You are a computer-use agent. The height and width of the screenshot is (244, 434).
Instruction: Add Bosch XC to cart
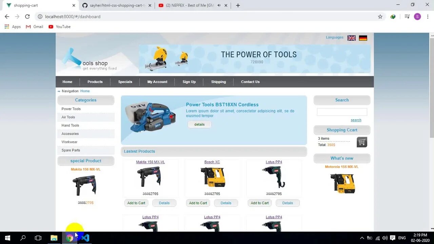tap(198, 203)
